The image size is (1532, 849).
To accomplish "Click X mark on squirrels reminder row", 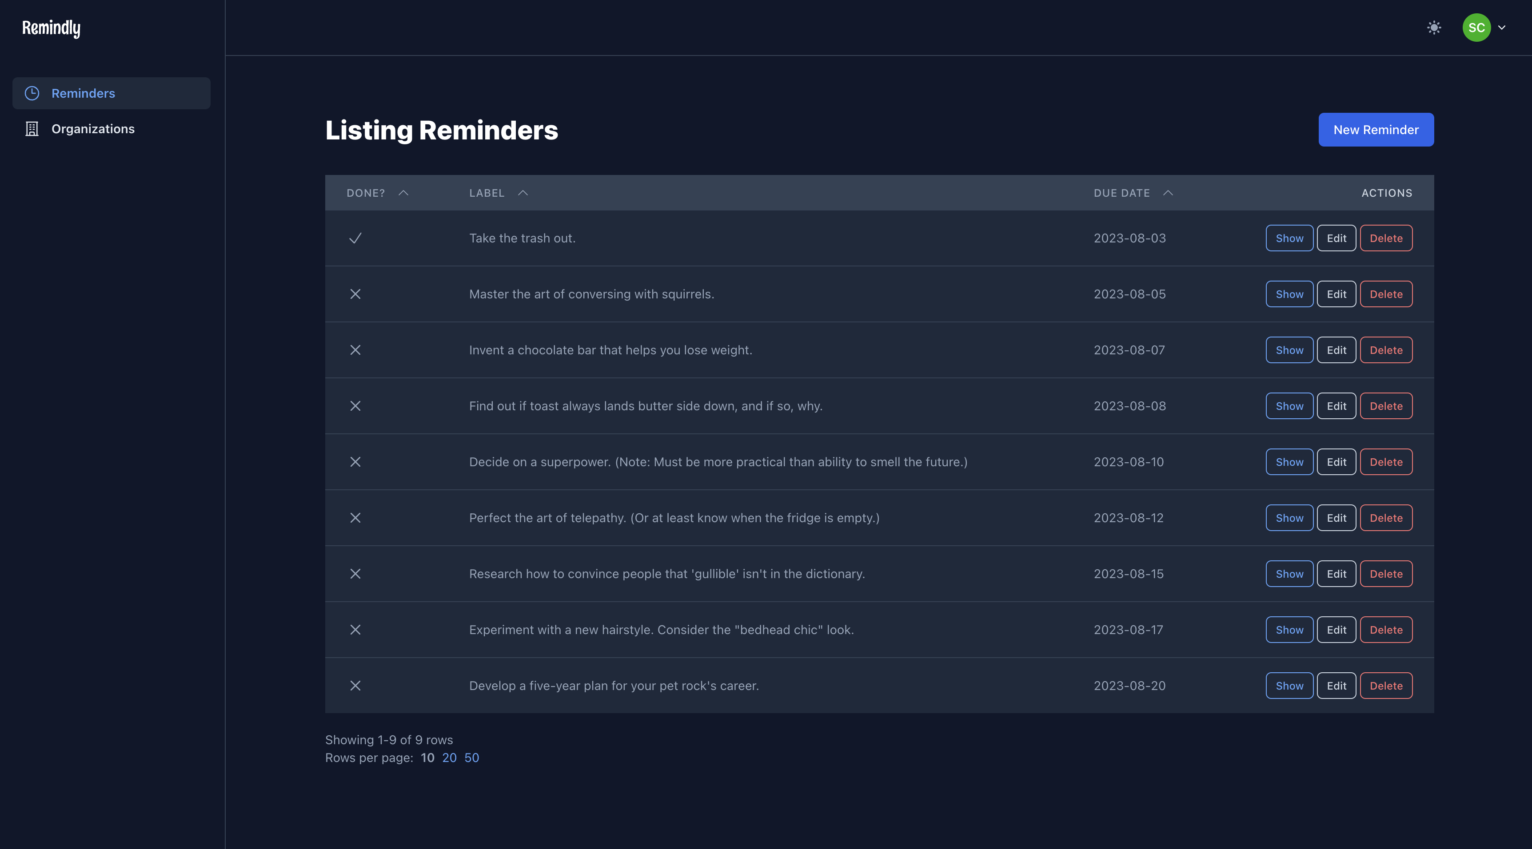I will pyautogui.click(x=355, y=294).
